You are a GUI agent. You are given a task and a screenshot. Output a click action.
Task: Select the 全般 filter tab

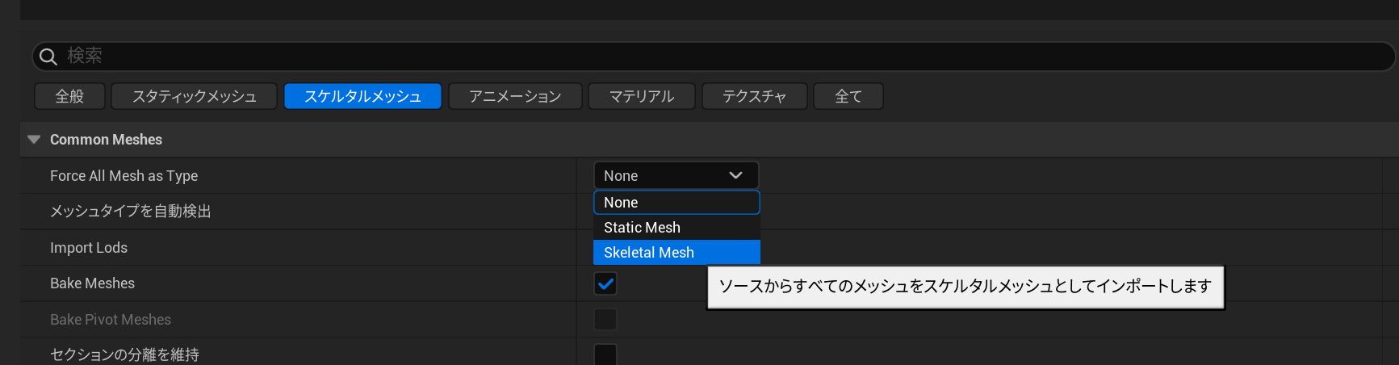(69, 96)
